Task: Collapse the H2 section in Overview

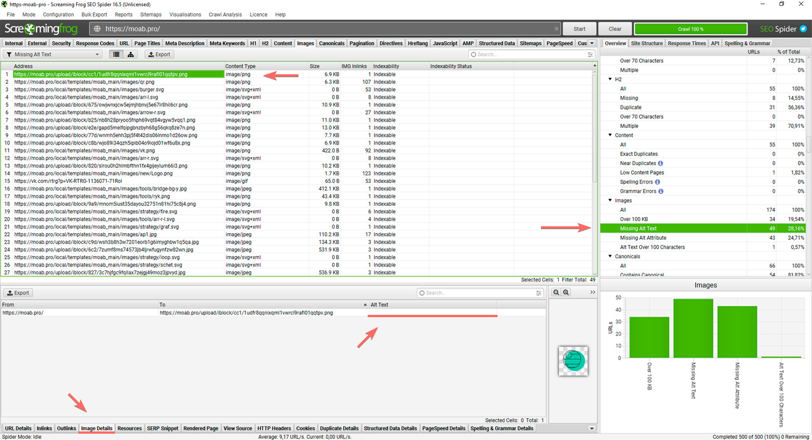Action: [x=610, y=79]
